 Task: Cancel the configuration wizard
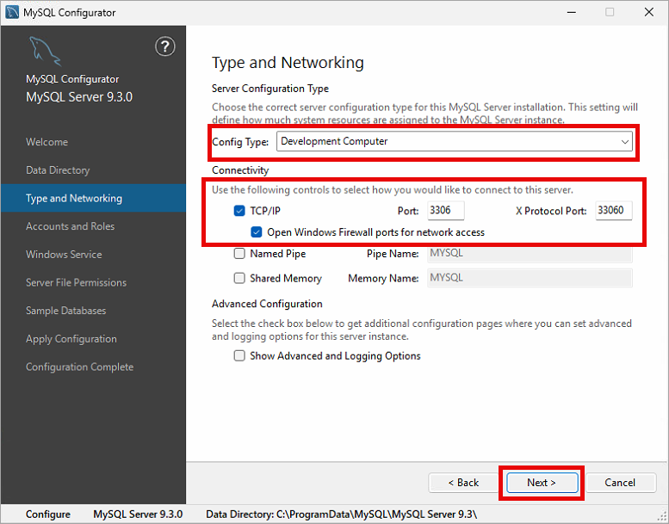[621, 483]
